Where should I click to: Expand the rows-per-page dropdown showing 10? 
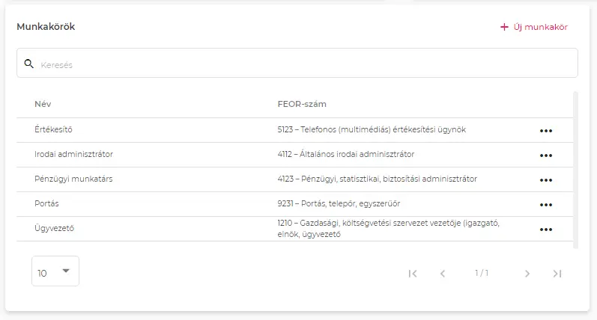[x=55, y=271]
